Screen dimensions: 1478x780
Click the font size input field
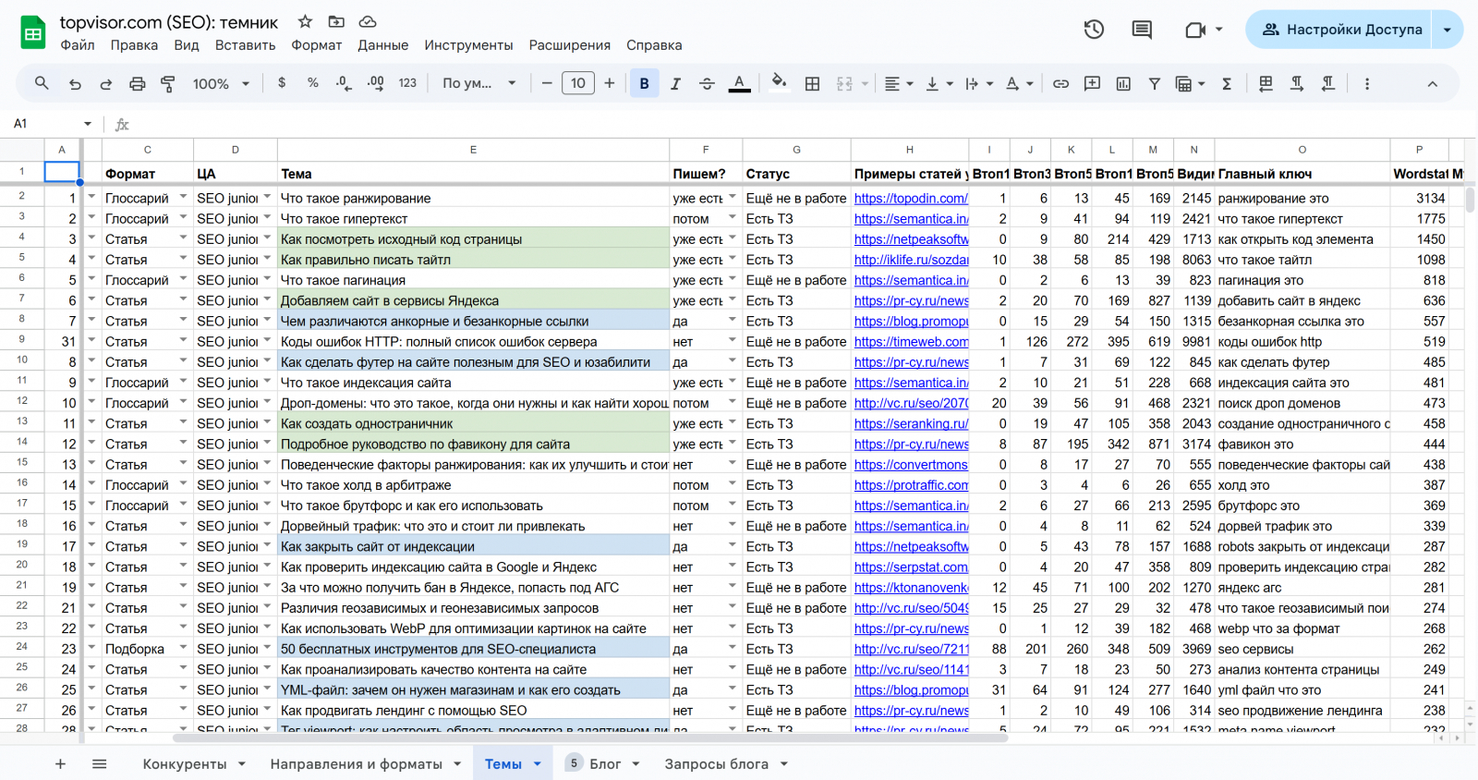(577, 83)
